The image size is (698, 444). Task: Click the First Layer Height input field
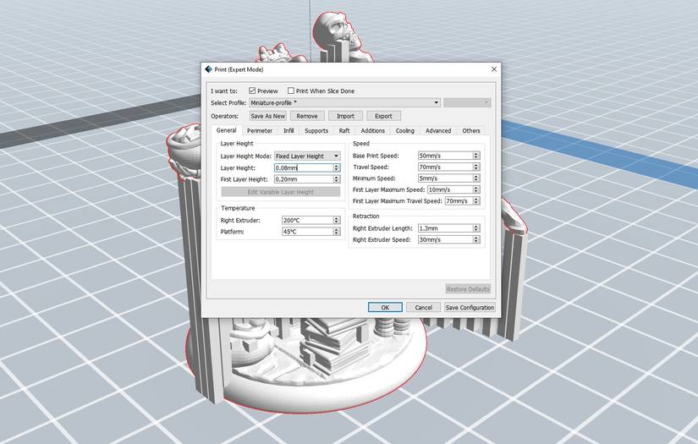point(304,179)
